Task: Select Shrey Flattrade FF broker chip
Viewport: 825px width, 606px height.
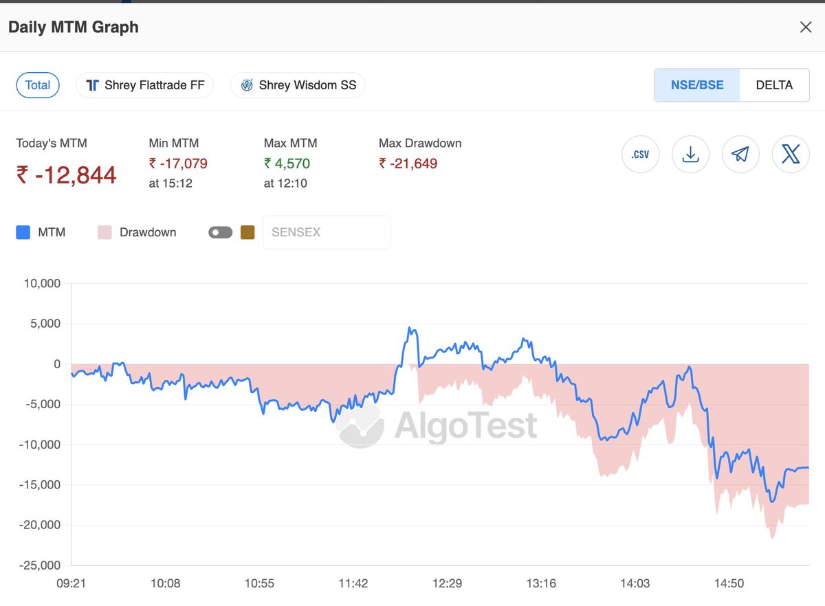Action: (144, 85)
